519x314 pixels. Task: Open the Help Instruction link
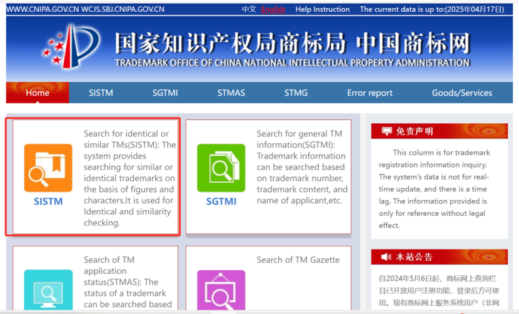[x=323, y=9]
